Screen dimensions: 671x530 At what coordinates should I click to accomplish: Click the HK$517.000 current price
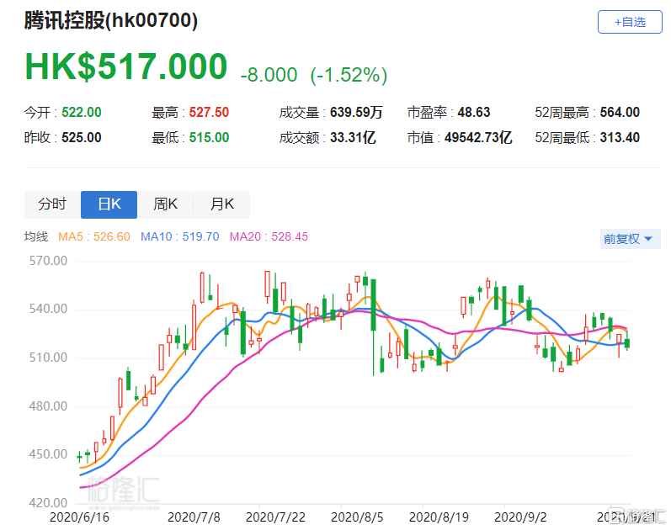pos(126,67)
